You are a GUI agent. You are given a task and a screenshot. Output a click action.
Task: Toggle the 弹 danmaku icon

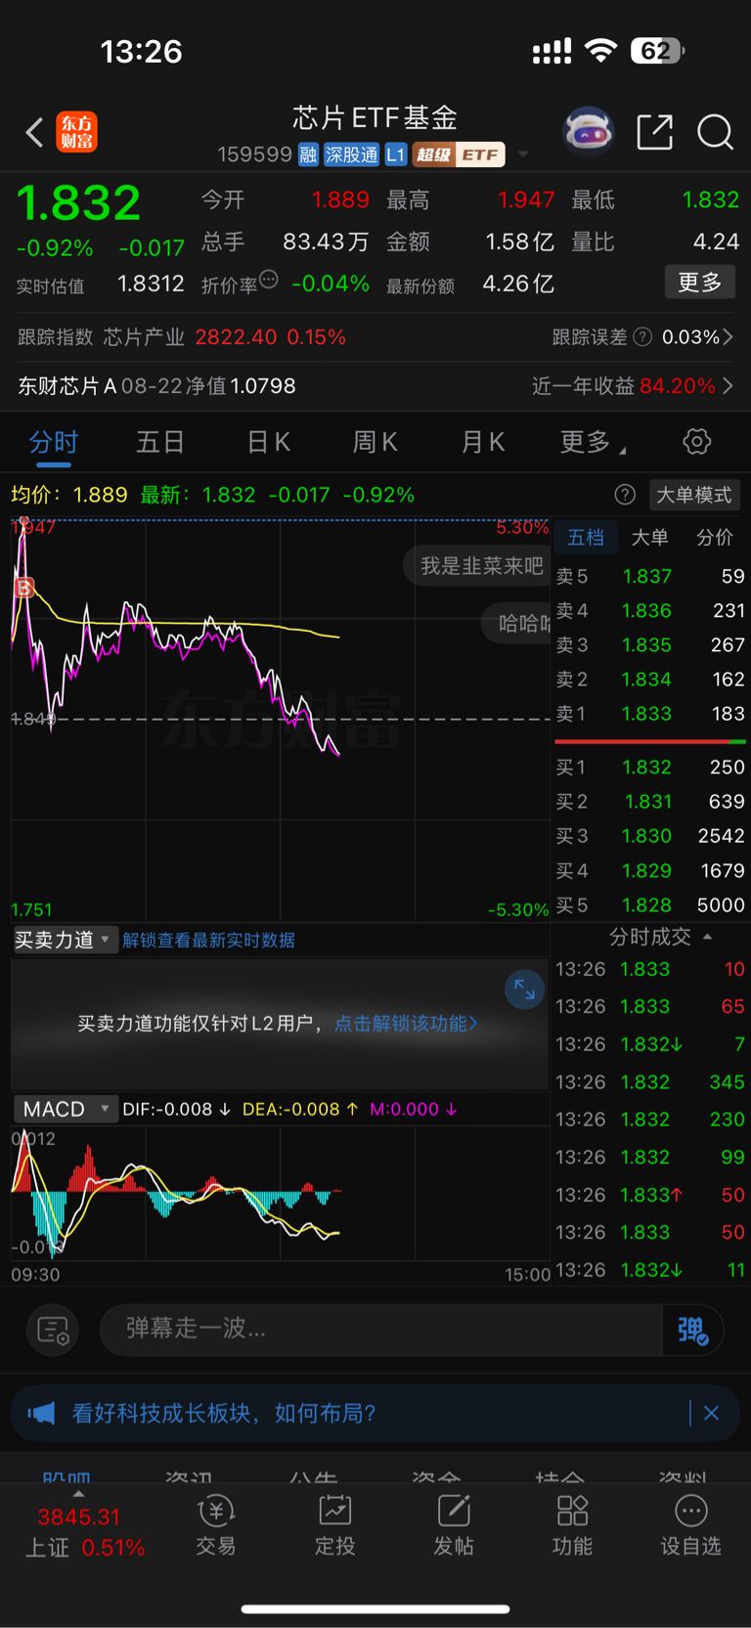click(x=692, y=1330)
